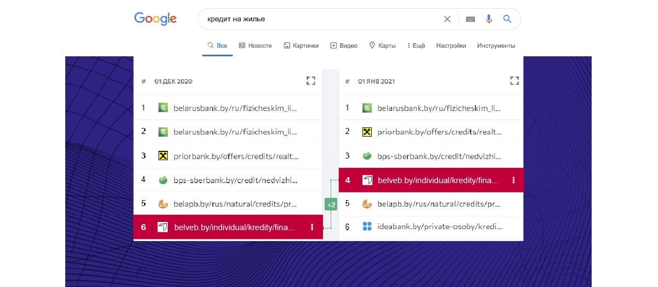Clear the search query with X icon
Viewport: 658px width, 287px height.
(x=447, y=19)
